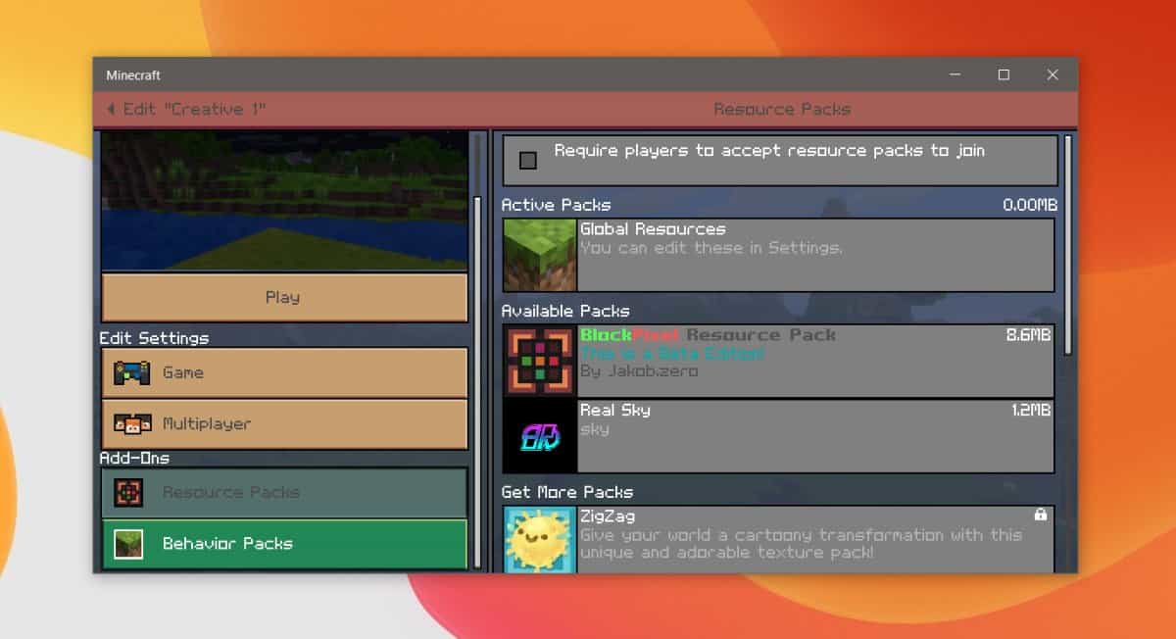Click the Global Resources grass block icon
The image size is (1176, 639).
(x=539, y=256)
